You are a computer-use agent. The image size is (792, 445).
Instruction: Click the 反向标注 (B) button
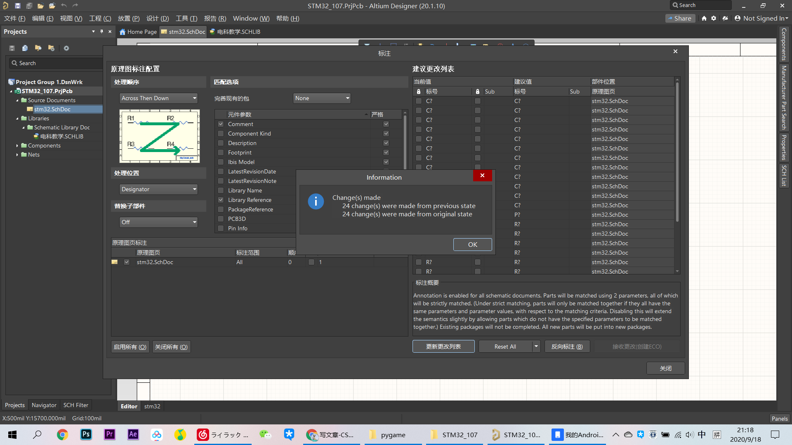(567, 347)
